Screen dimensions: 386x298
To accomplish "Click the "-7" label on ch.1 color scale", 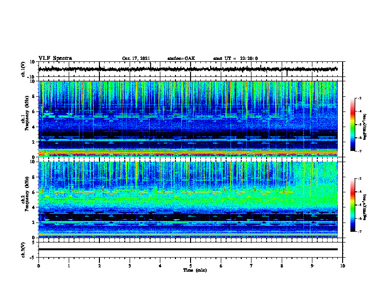I will coord(360,151).
